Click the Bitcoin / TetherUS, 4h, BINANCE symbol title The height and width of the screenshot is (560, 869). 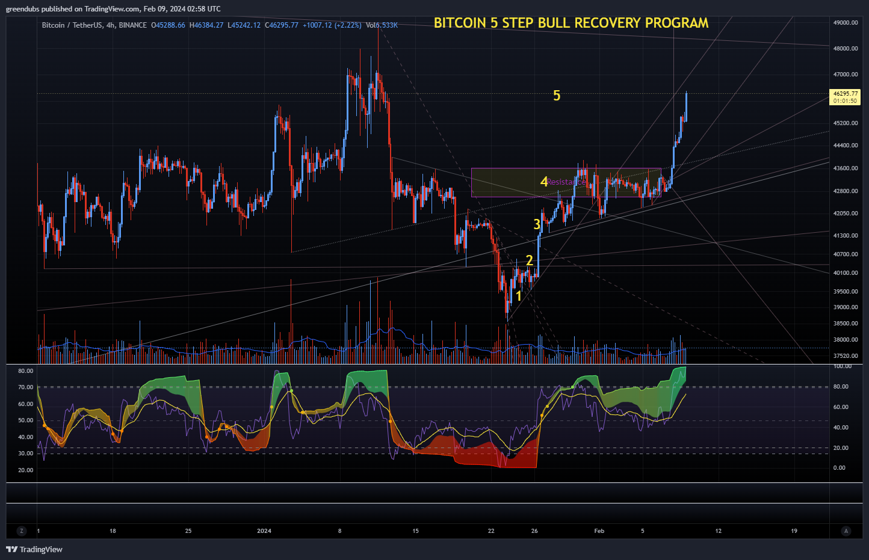[94, 25]
